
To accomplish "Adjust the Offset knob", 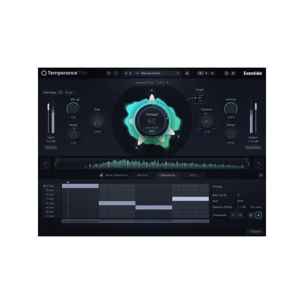I will click(x=231, y=134).
